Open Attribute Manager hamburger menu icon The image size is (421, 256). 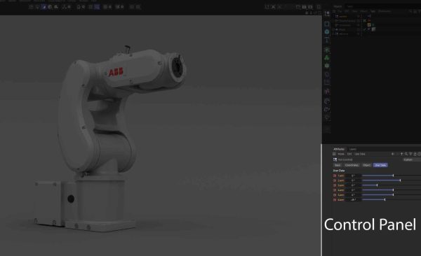coord(334,154)
